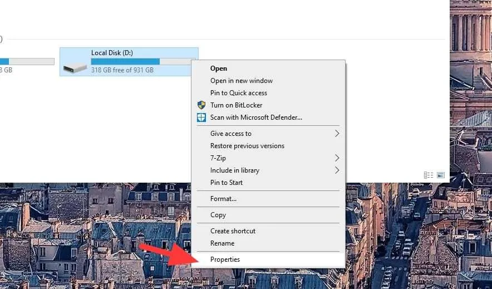492x289 pixels.
Task: Switch to large icons view icon
Action: (x=441, y=175)
